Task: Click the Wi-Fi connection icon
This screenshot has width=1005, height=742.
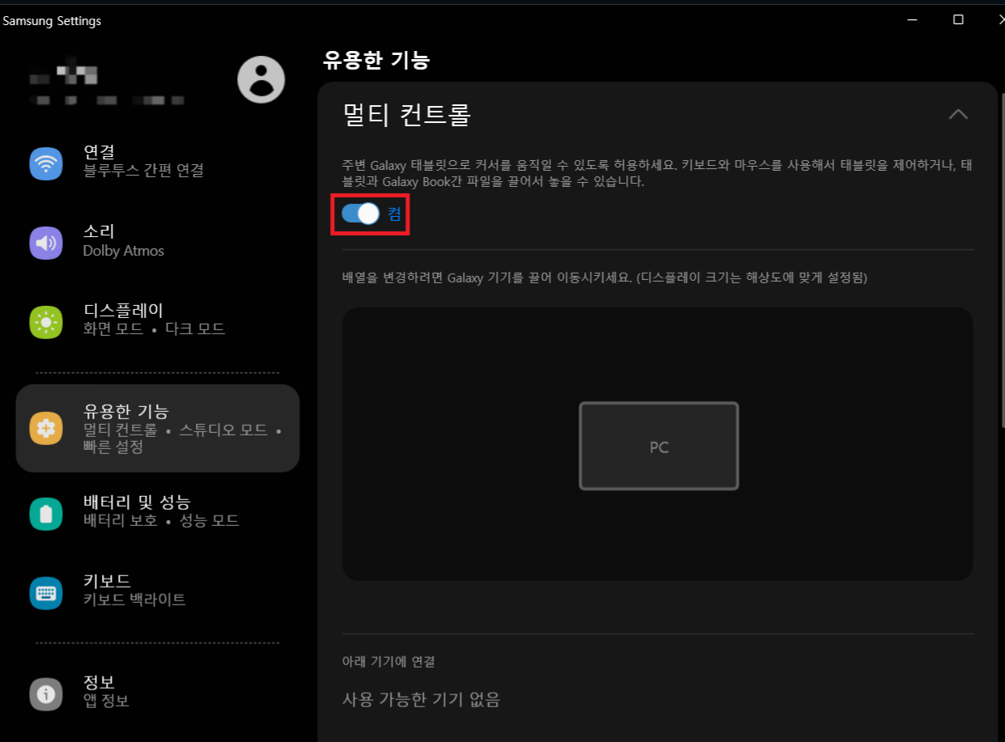Action: tap(46, 163)
